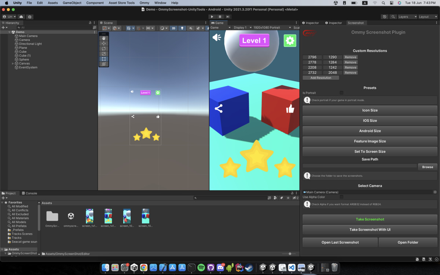The image size is (440, 275).
Task: Switch to the Scene tab
Action: (106, 23)
